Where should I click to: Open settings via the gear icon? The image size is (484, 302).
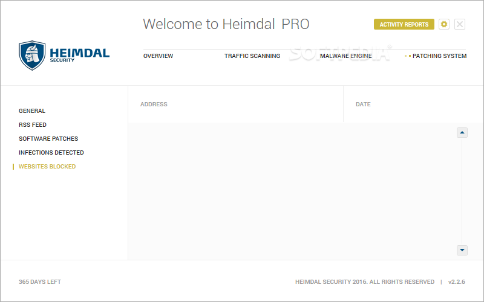444,24
